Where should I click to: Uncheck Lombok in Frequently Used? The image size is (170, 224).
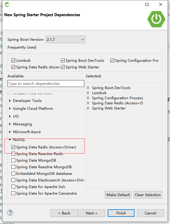click(x=13, y=61)
